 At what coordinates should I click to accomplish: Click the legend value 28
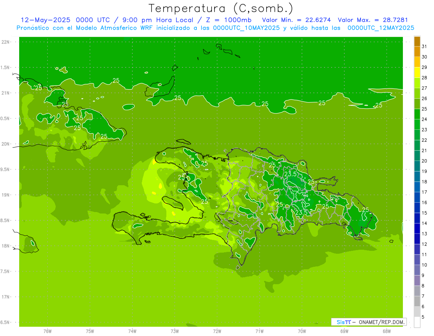(425, 78)
